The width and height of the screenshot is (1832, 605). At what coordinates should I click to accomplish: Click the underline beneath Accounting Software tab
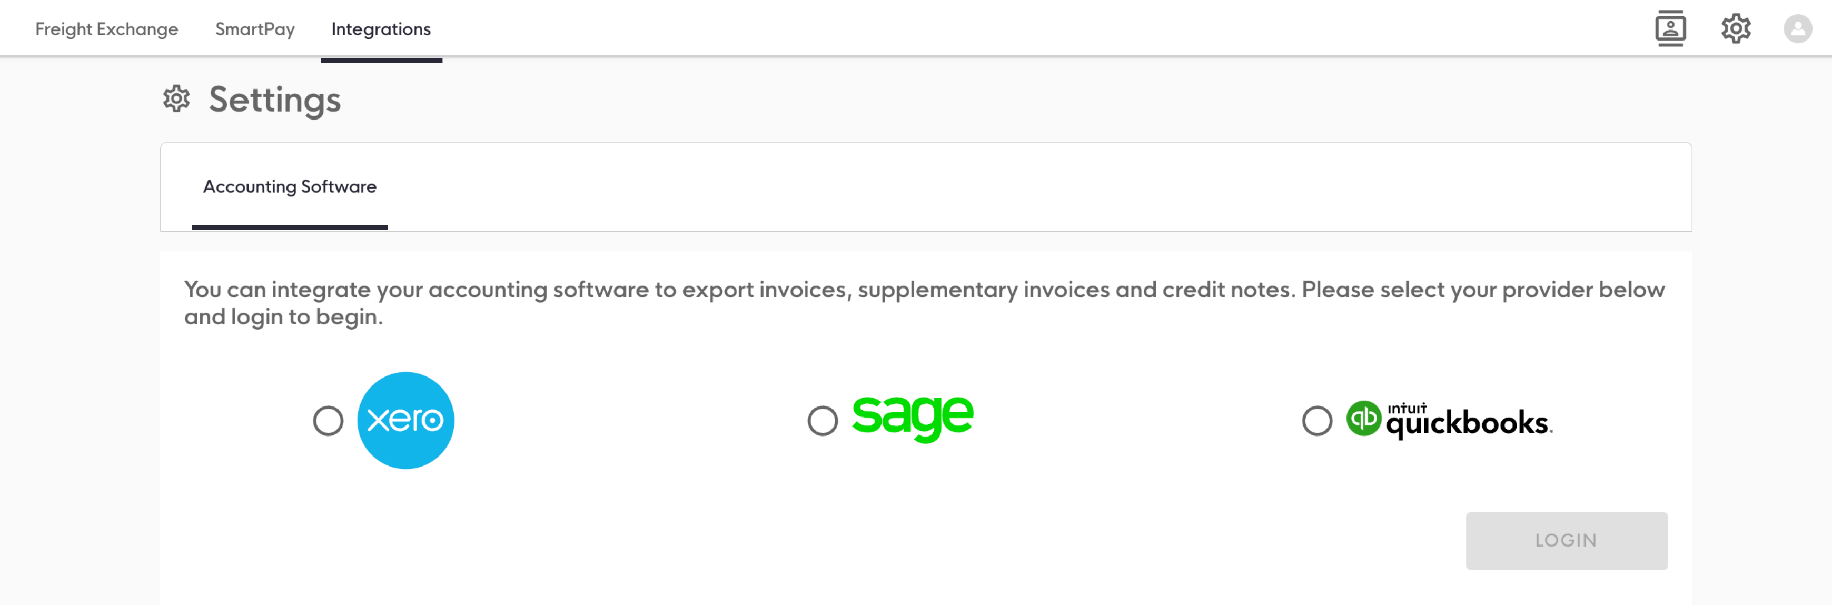click(x=290, y=227)
